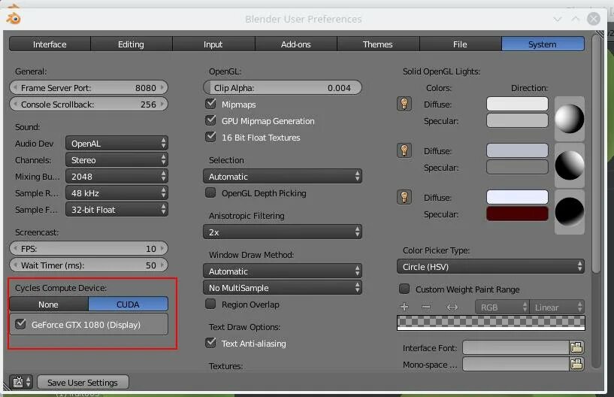
Task: Toggle GPU Mipmap Generation checkbox
Action: tap(210, 120)
